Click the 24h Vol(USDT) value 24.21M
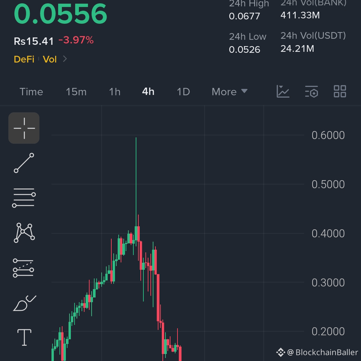This screenshot has width=361, height=361. click(x=297, y=48)
